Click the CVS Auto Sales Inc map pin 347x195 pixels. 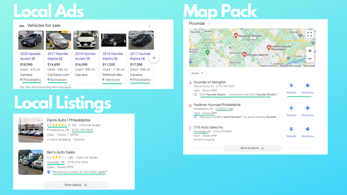tap(244, 55)
